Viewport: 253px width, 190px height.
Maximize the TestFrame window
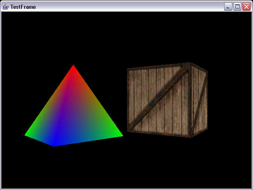pos(237,7)
